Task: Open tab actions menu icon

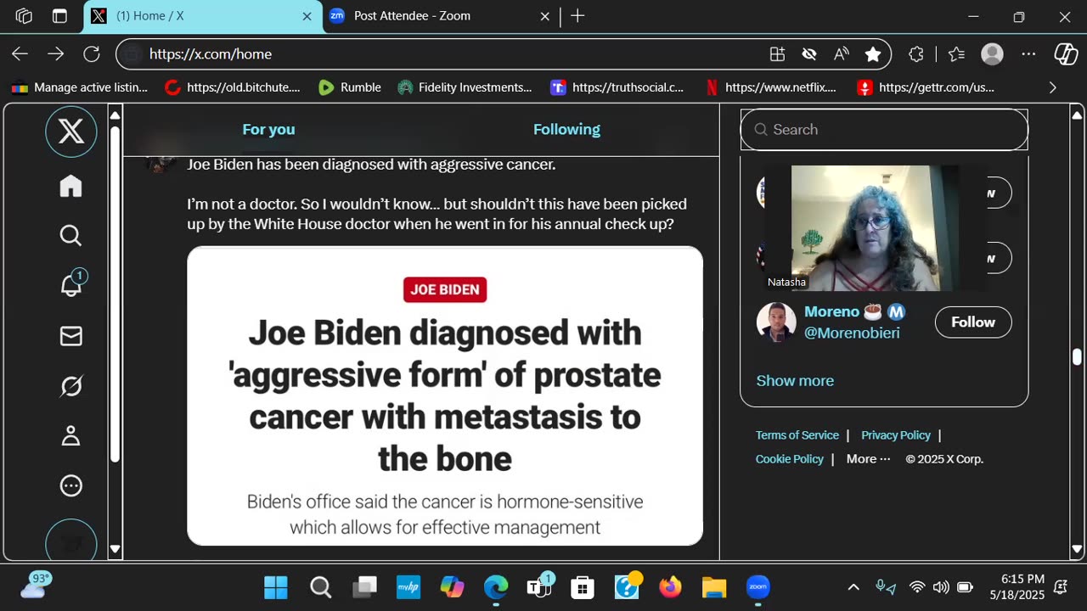Action: (x=59, y=16)
